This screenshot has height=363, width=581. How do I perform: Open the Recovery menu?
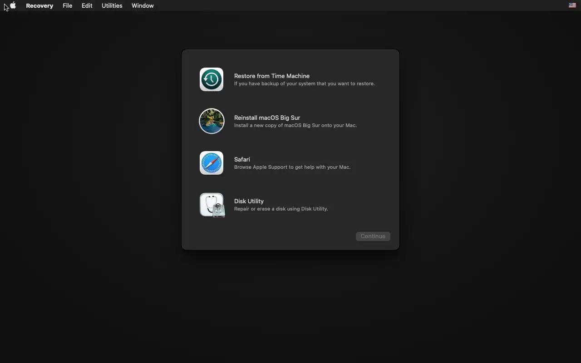39,5
